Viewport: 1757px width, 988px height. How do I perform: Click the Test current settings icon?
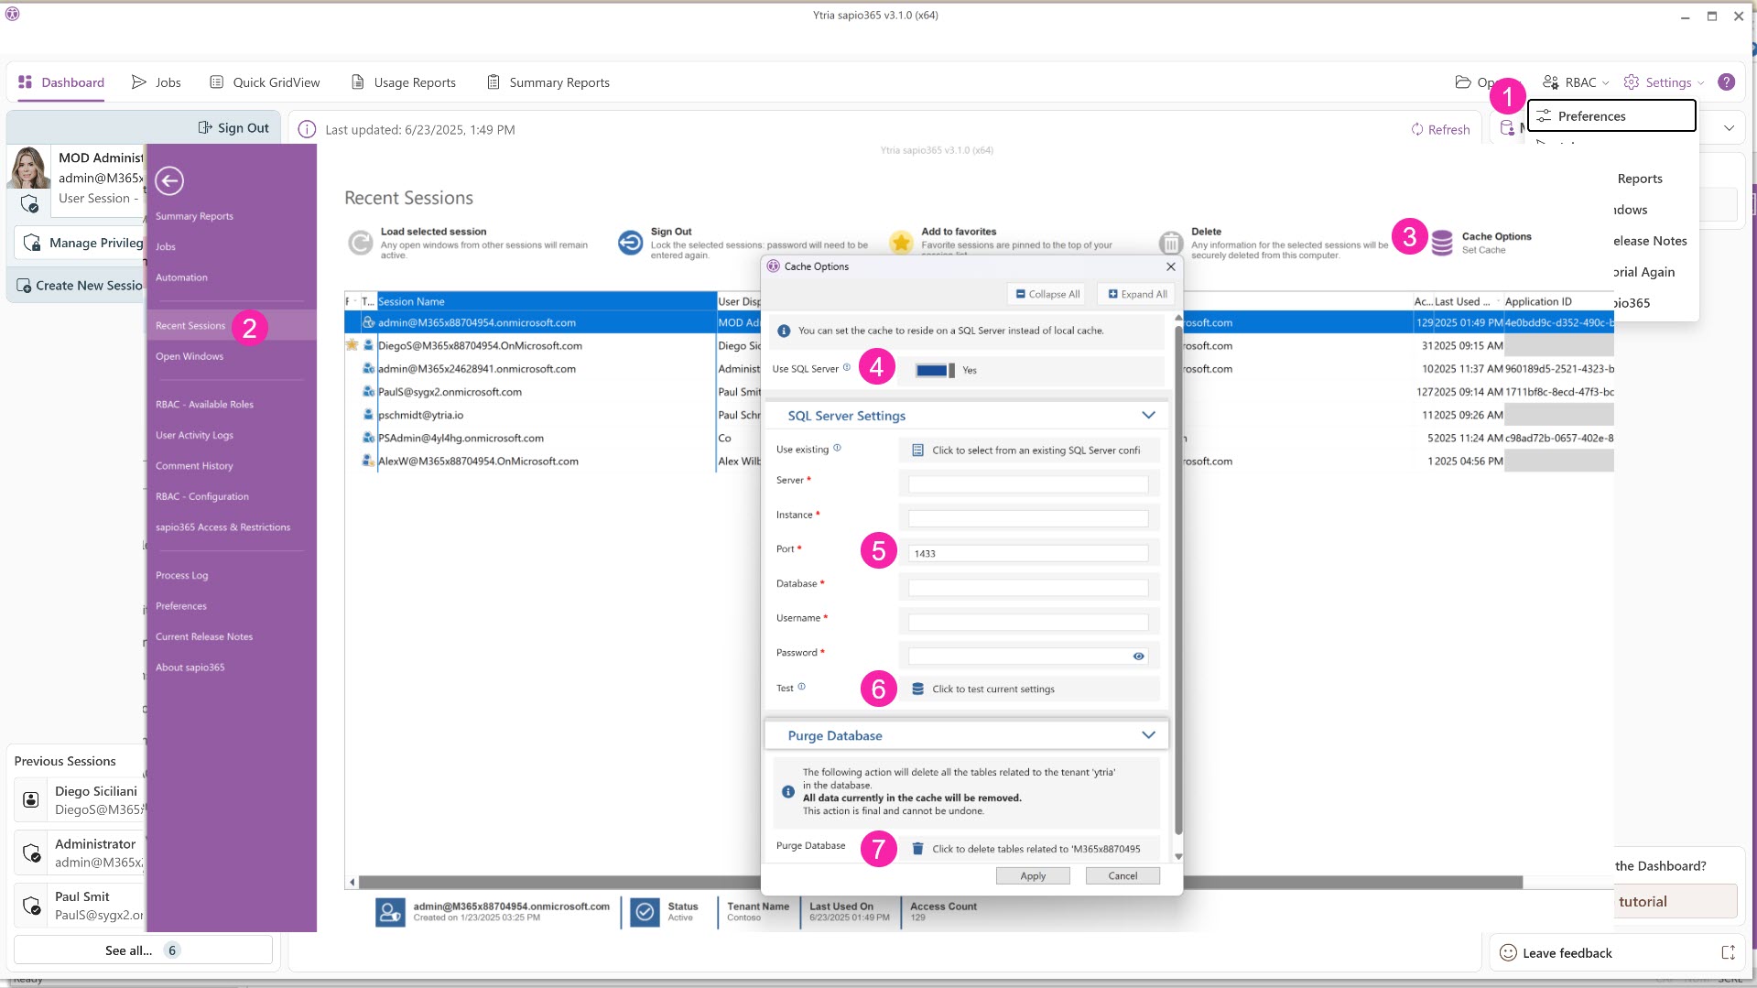click(x=917, y=689)
